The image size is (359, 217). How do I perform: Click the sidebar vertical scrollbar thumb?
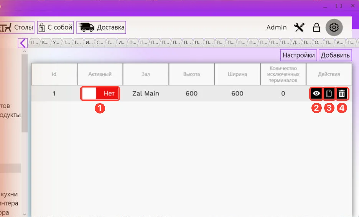coord(25,93)
